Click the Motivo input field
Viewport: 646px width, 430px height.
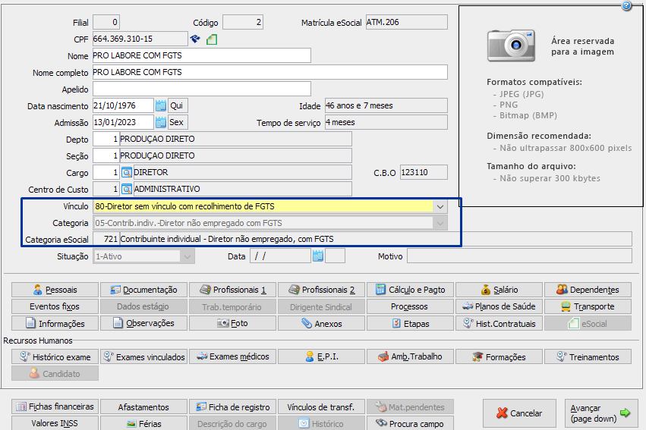tap(519, 256)
